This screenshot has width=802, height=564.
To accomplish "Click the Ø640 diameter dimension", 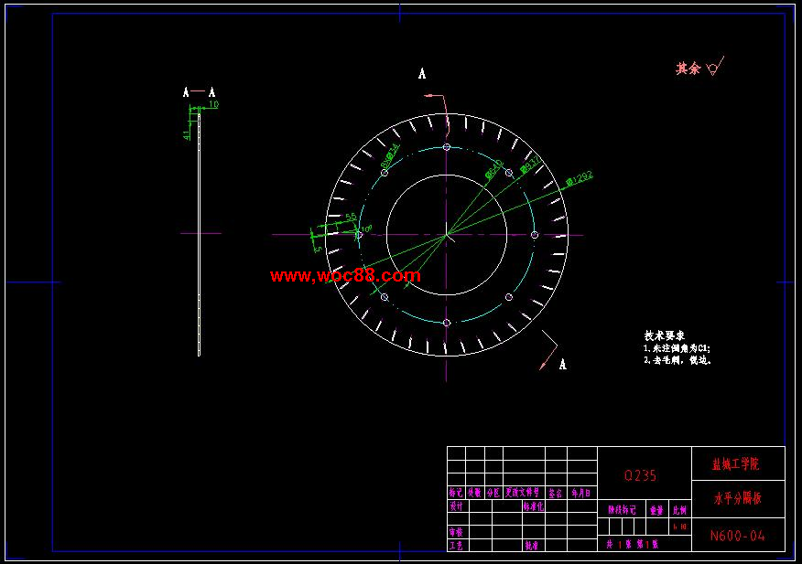I will (x=494, y=170).
